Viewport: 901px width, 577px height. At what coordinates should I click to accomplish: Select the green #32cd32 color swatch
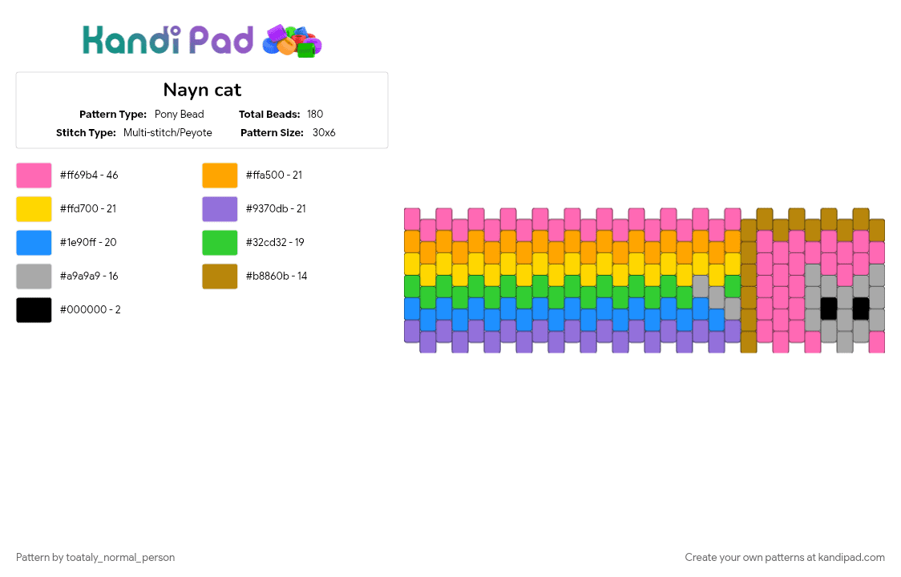(x=220, y=243)
